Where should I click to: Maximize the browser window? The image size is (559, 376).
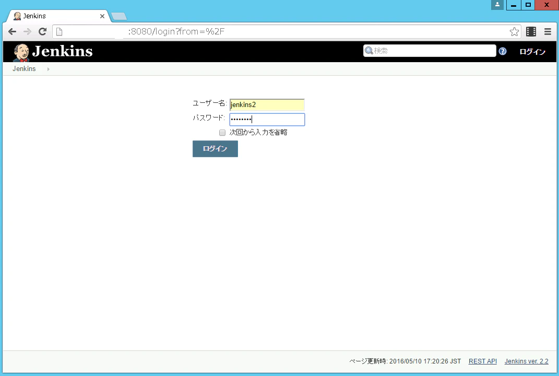click(528, 5)
